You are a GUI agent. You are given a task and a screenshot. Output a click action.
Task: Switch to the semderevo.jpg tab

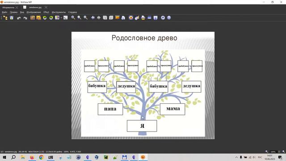(x=35, y=8)
